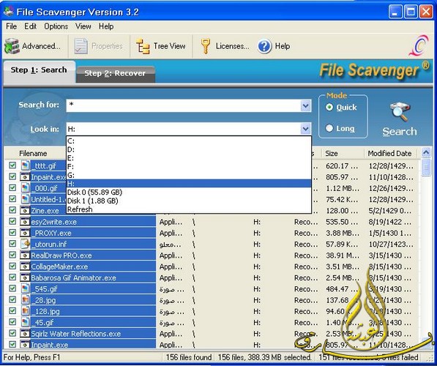Select Disk 1 (1.88 GB) option

pyautogui.click(x=189, y=201)
